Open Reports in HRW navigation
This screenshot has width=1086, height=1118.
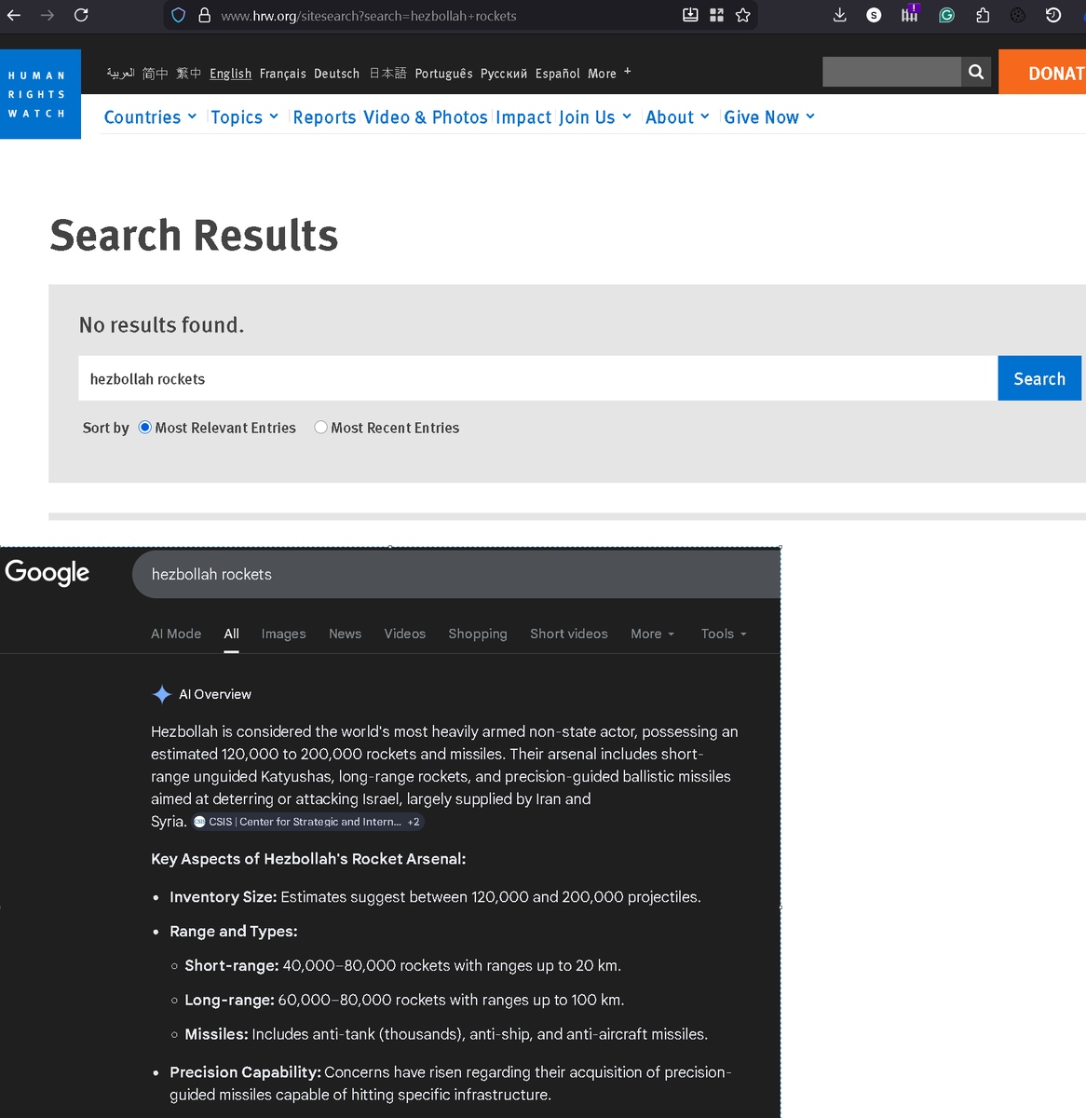pyautogui.click(x=324, y=117)
